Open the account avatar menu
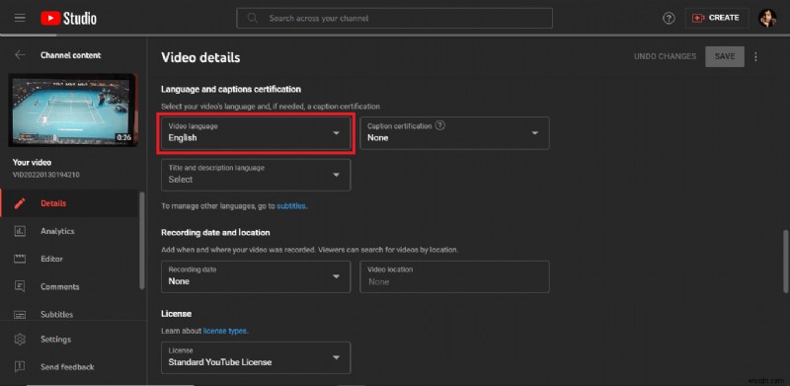Image resolution: width=790 pixels, height=386 pixels. click(767, 18)
